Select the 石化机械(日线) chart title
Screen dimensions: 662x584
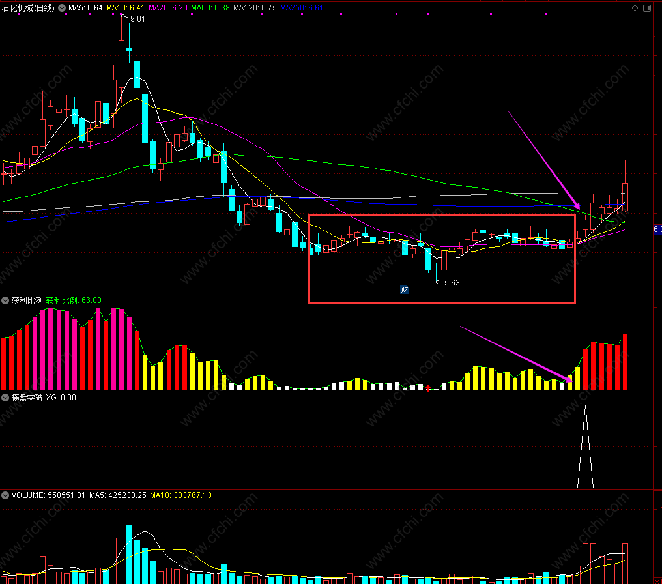point(28,8)
